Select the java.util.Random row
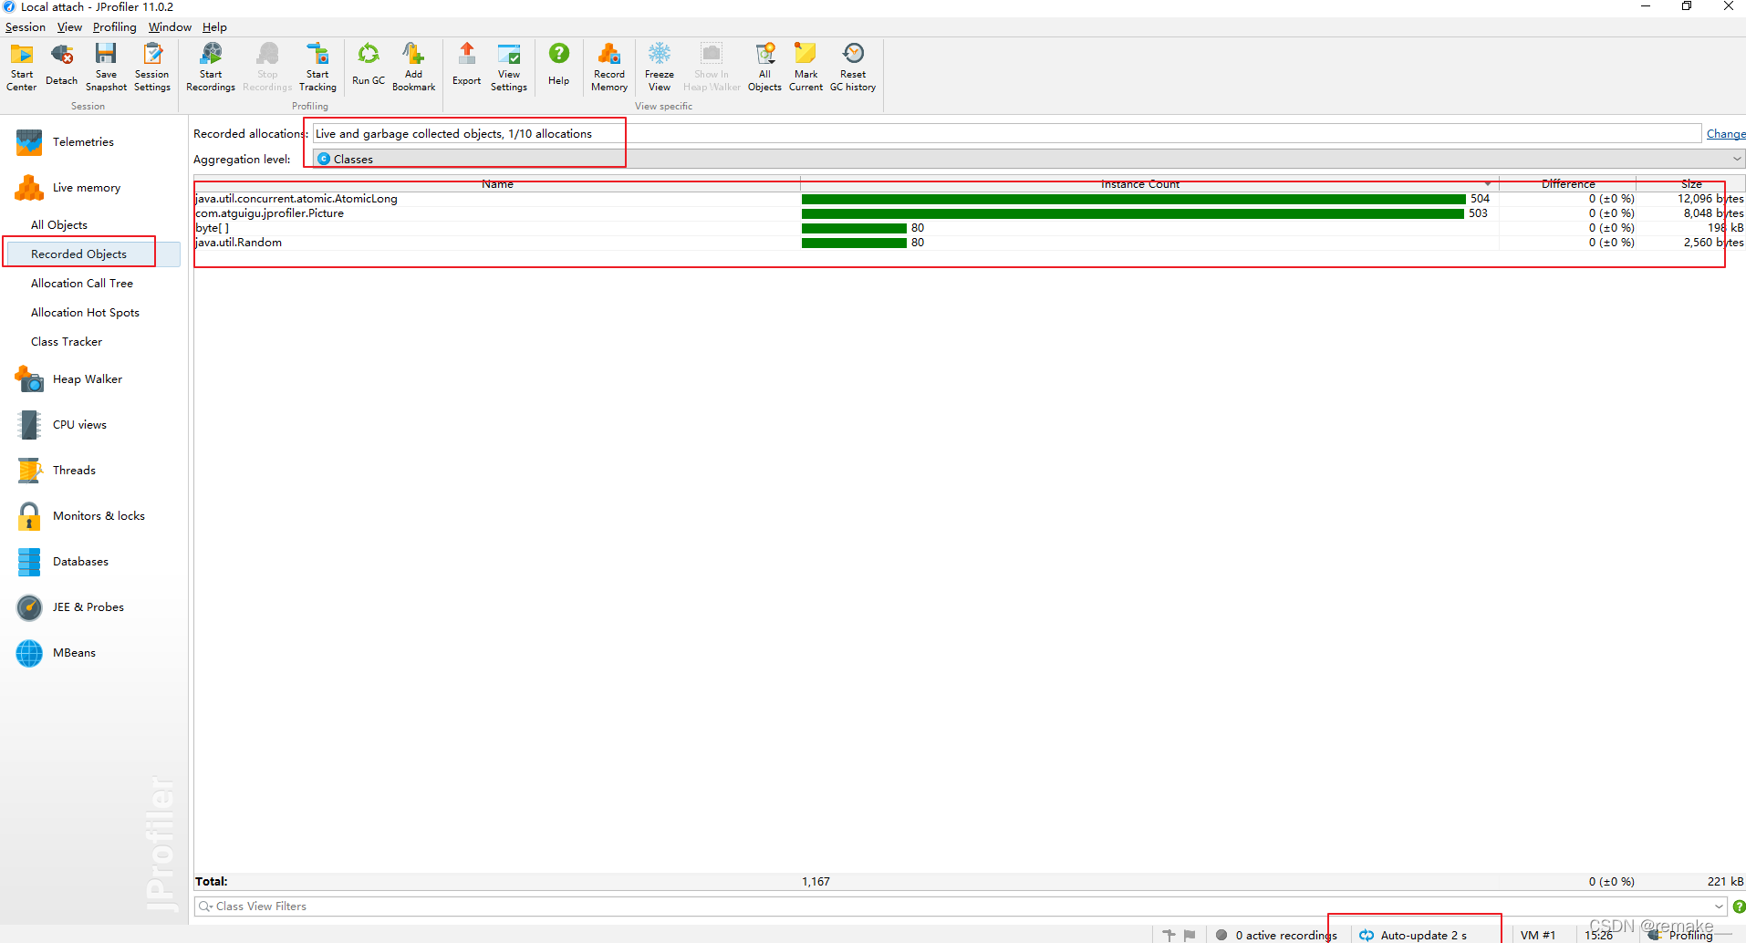The height and width of the screenshot is (943, 1746). click(969, 243)
